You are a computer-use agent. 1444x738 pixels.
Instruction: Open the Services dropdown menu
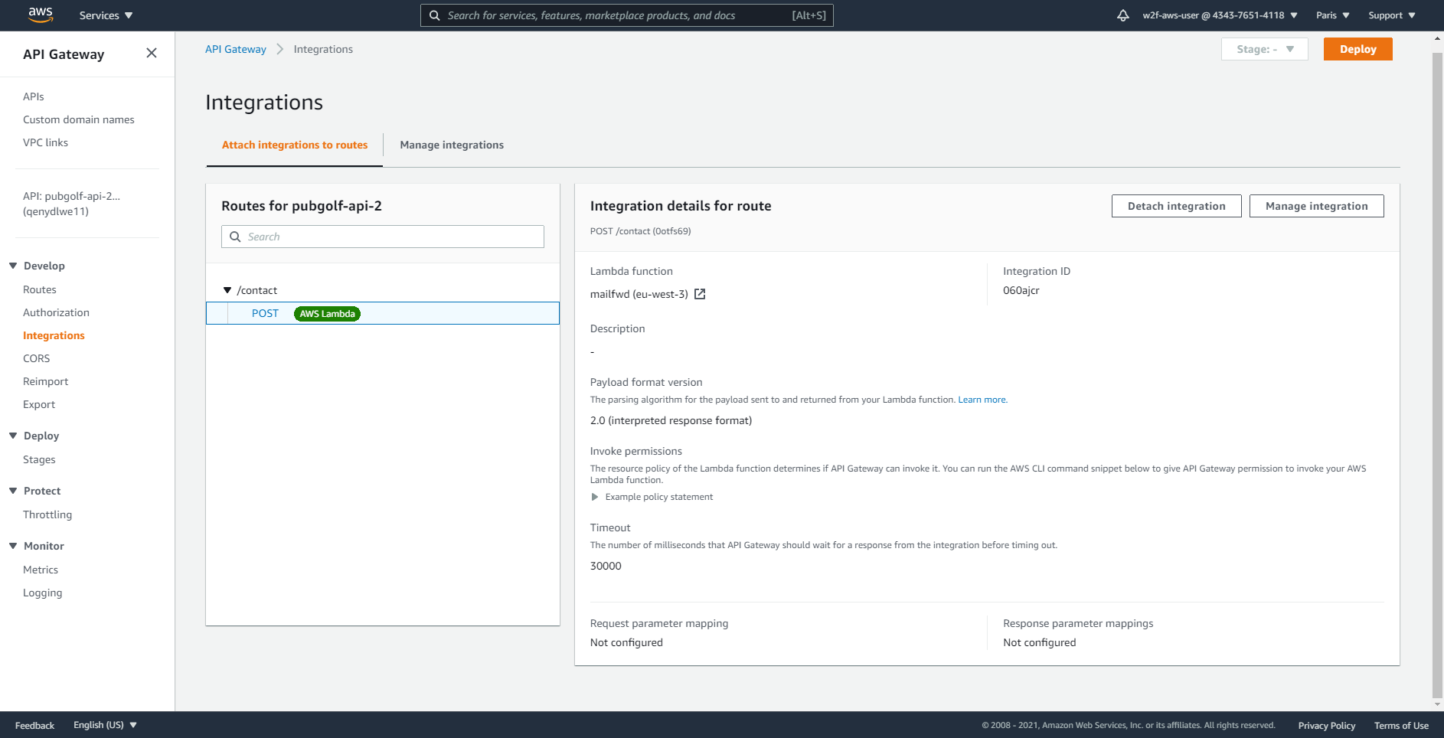(x=106, y=15)
